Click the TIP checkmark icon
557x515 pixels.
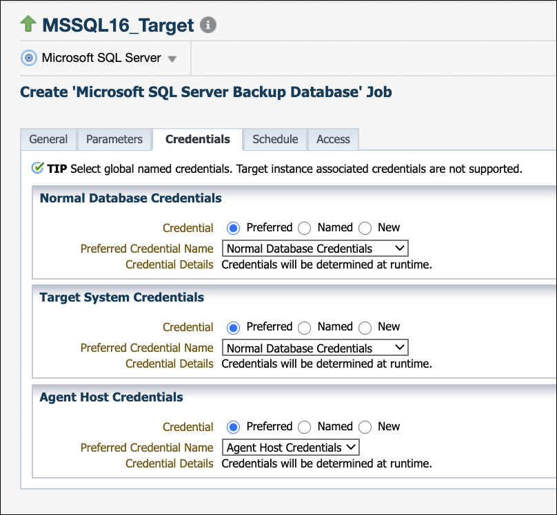(x=37, y=168)
